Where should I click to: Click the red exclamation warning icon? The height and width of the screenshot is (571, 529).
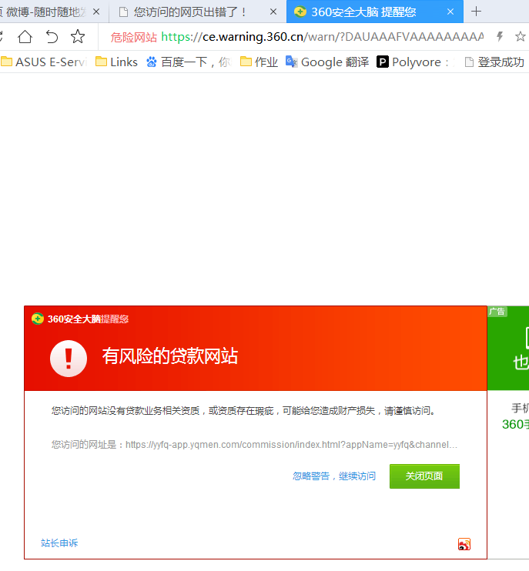click(69, 359)
